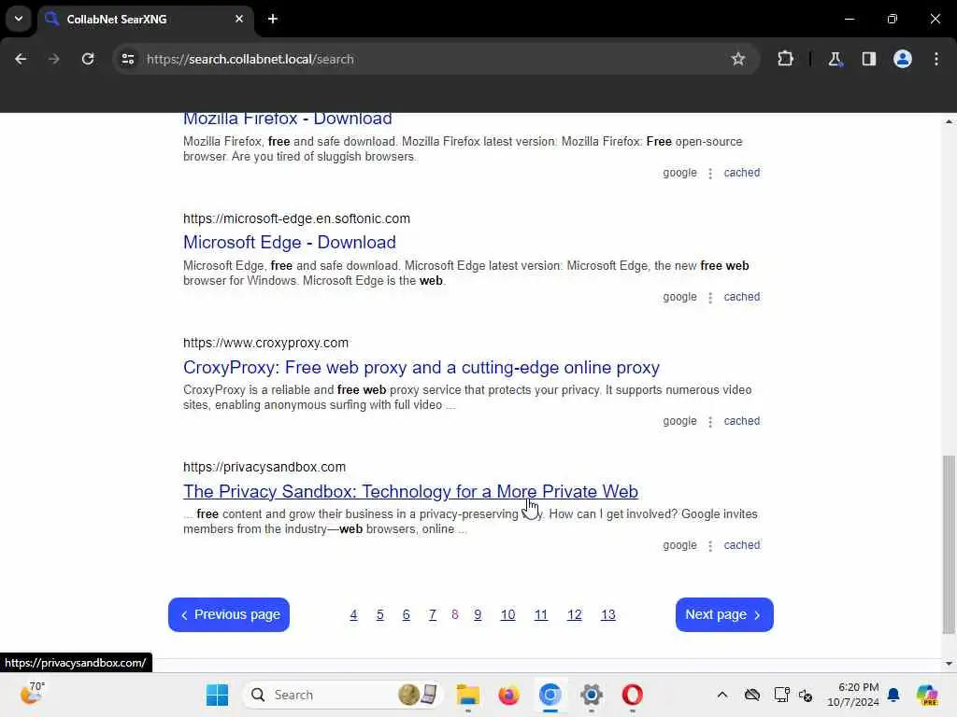Click scrollbar up arrow
Screen dimensions: 957x717
point(949,121)
